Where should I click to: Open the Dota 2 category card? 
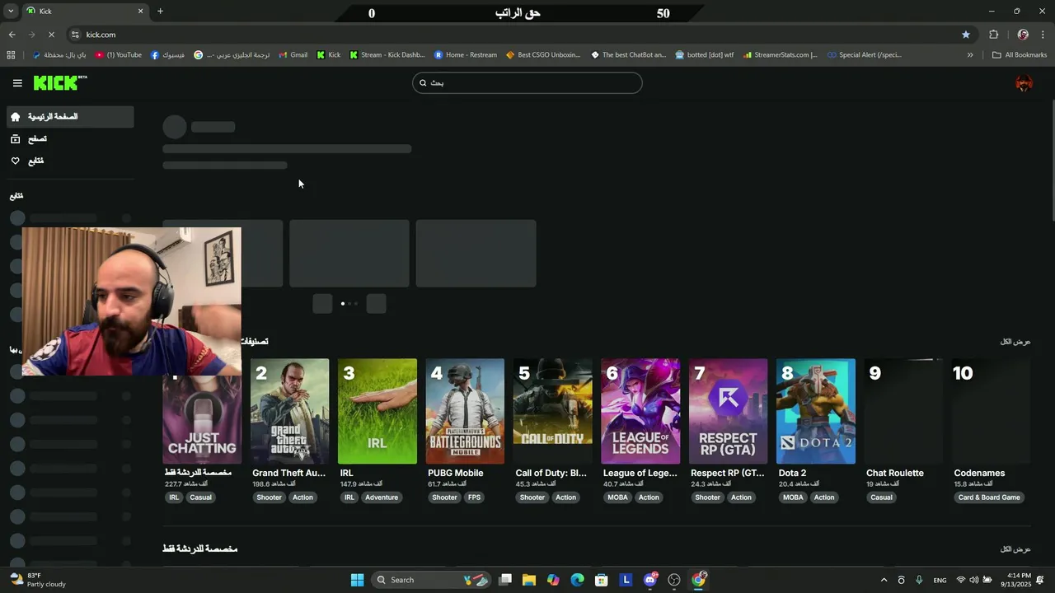pos(816,411)
